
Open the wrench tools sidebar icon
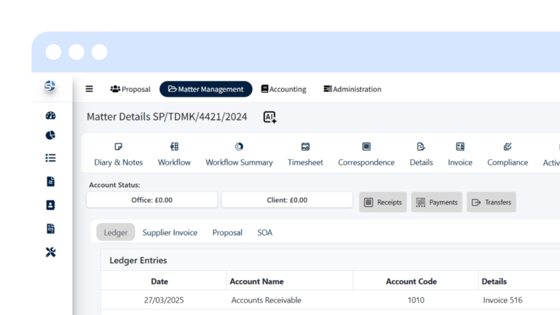coord(50,252)
